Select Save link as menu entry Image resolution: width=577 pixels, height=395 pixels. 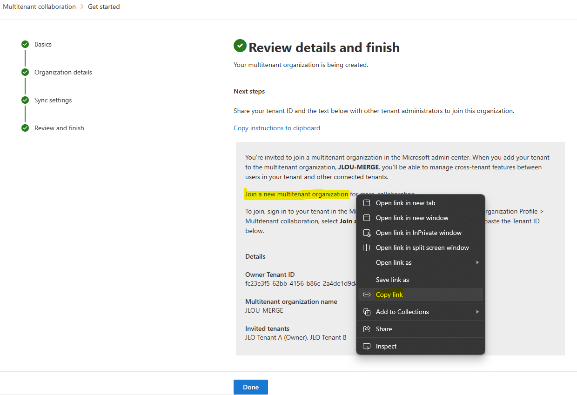pyautogui.click(x=421, y=280)
